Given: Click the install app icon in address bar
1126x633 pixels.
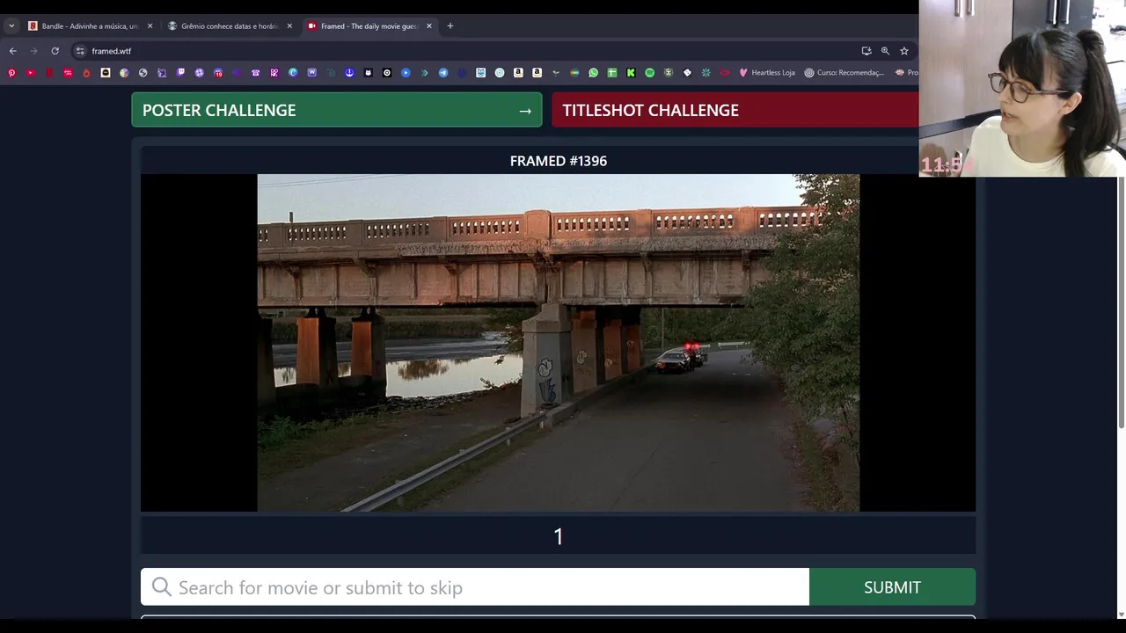Looking at the screenshot, I should (x=866, y=51).
